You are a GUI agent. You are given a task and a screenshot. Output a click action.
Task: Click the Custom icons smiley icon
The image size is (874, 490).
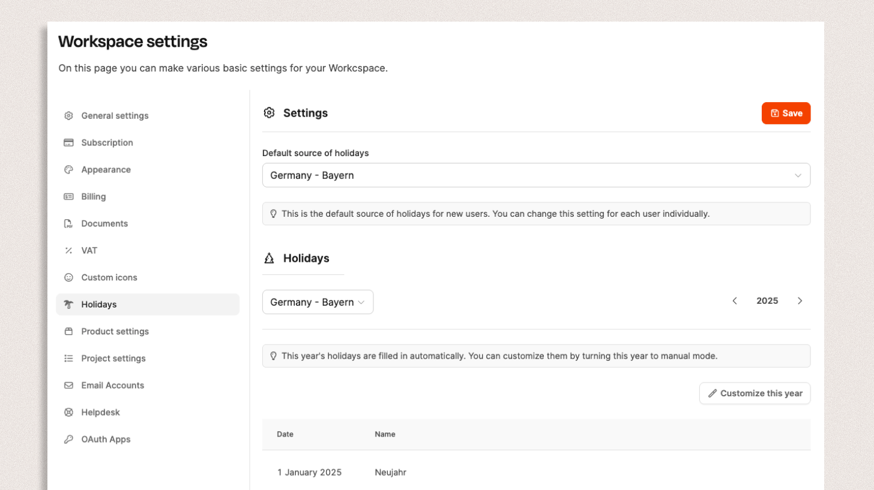68,277
